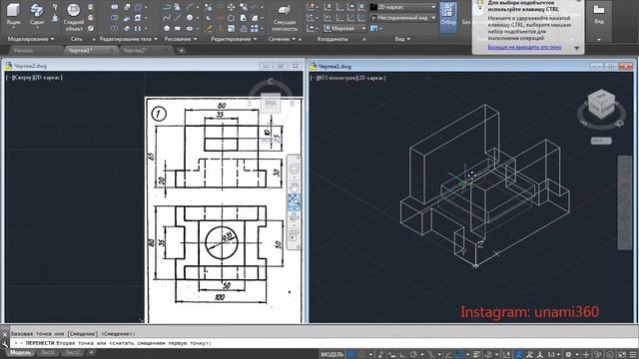Open the Несохраненный вид view dropdown
639x359 pixels.
[402, 18]
